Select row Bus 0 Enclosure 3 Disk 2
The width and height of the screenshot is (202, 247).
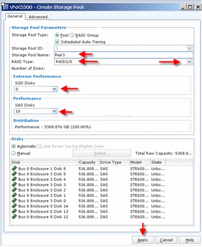point(102,190)
